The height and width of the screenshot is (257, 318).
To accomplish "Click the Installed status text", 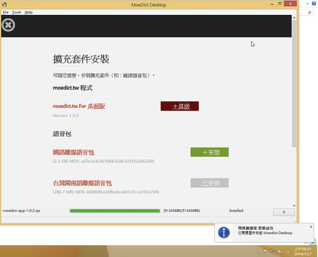I will (x=236, y=211).
